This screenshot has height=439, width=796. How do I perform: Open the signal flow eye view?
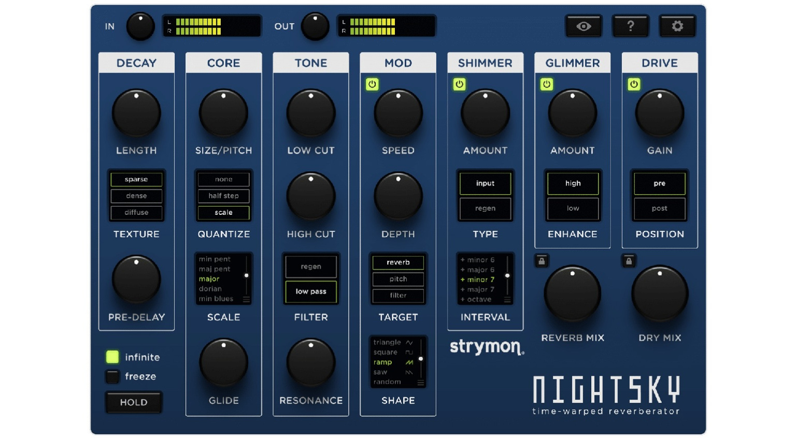[x=584, y=25]
